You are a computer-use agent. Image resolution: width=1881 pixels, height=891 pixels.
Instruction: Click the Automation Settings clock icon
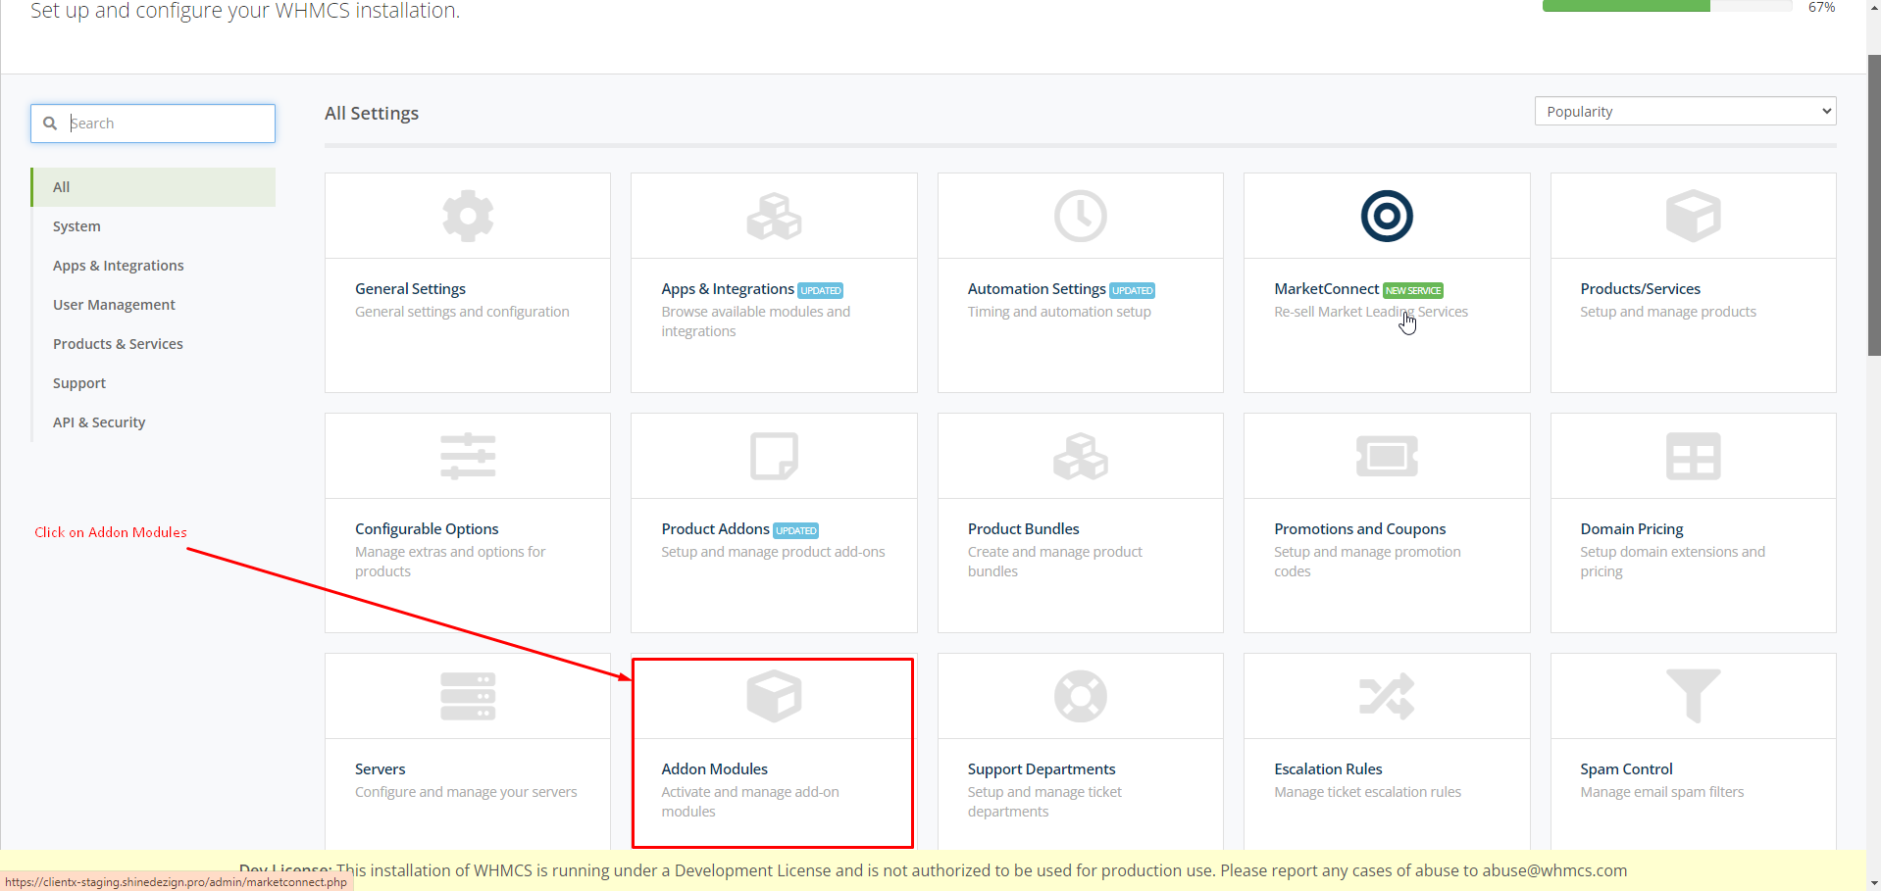(x=1080, y=216)
